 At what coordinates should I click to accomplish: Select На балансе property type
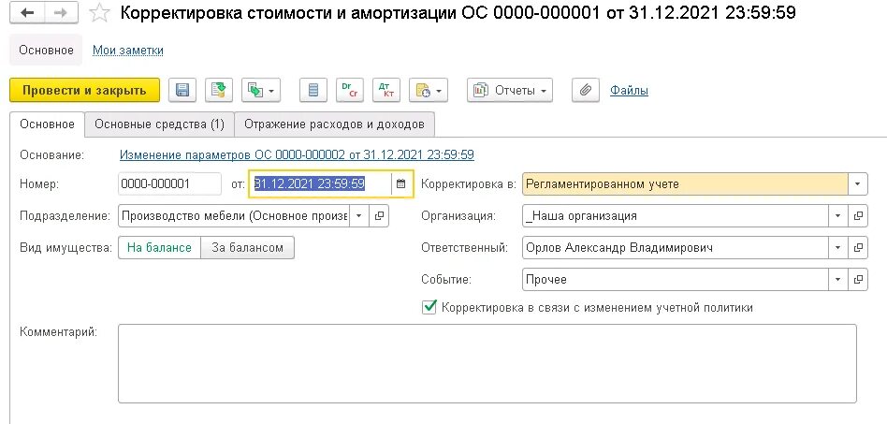click(x=159, y=247)
